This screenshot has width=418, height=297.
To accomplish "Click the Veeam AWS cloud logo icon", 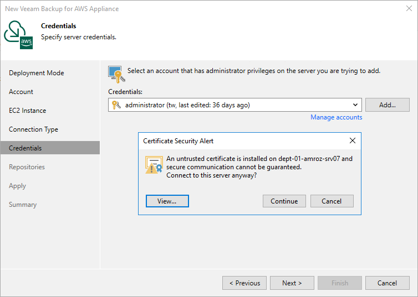I will (18, 35).
